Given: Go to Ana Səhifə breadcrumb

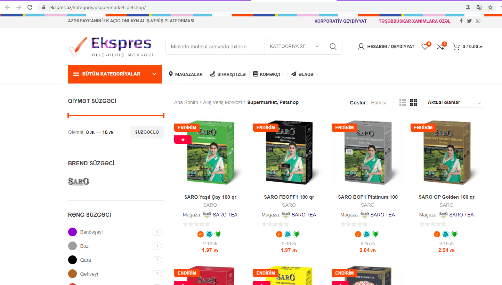Looking at the screenshot, I should tap(186, 102).
